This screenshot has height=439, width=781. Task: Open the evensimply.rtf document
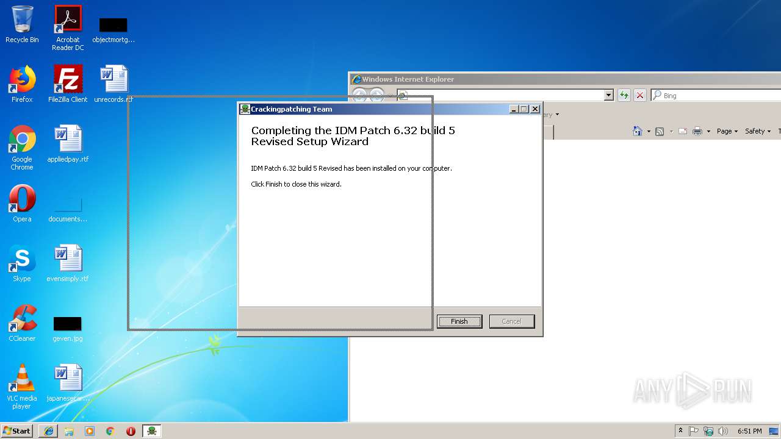[x=68, y=263]
